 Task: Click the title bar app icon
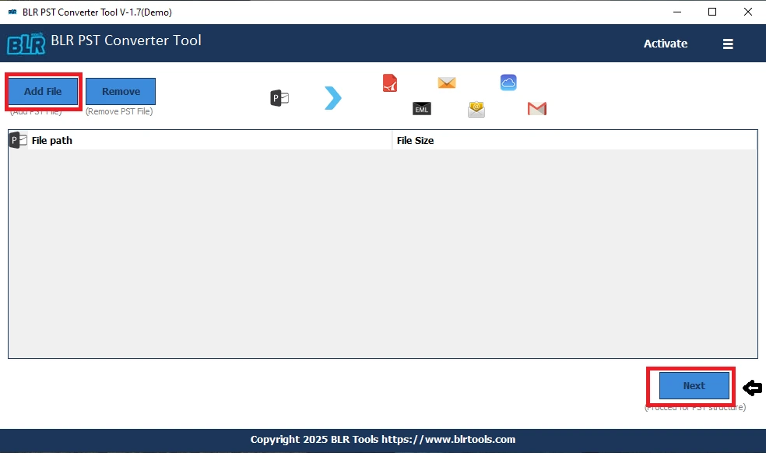click(12, 12)
